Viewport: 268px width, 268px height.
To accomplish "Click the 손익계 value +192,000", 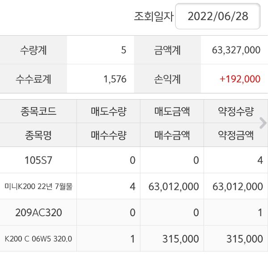I will tap(240, 79).
